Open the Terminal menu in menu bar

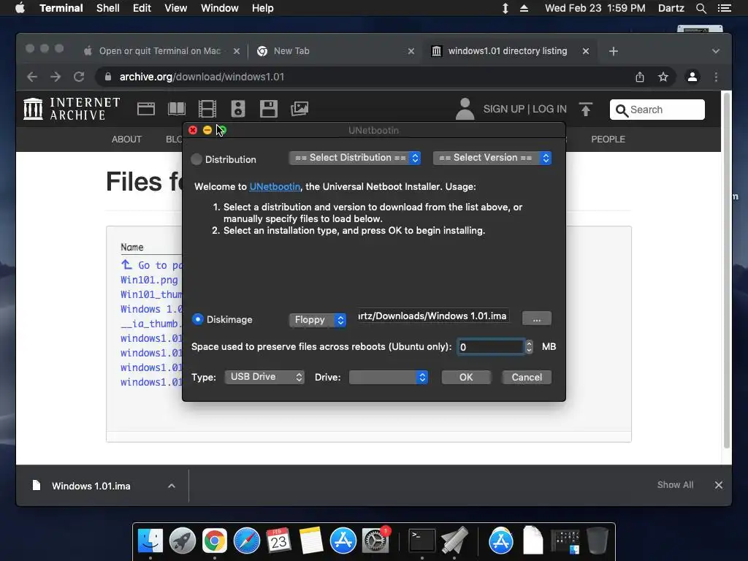(x=61, y=8)
